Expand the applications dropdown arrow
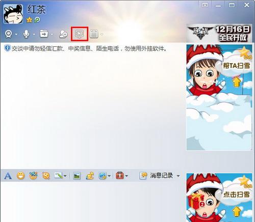Viewport: 255px width, 222px height. point(102,34)
